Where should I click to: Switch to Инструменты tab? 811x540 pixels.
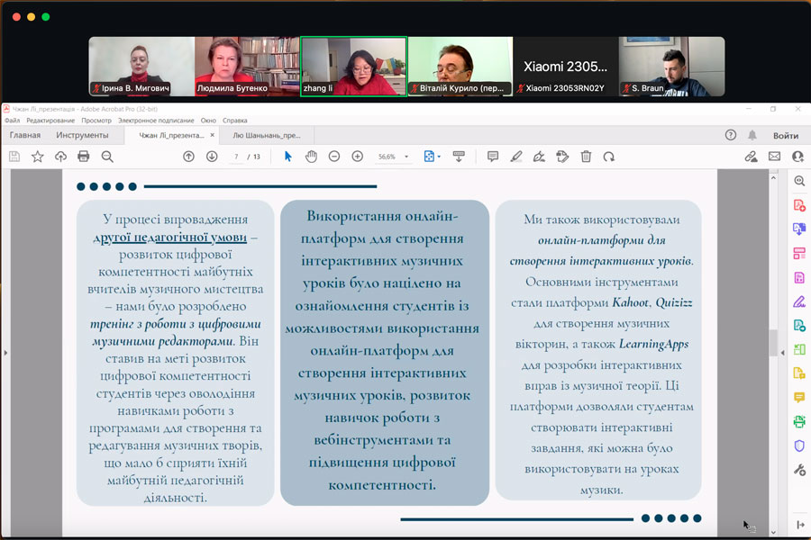coord(82,135)
